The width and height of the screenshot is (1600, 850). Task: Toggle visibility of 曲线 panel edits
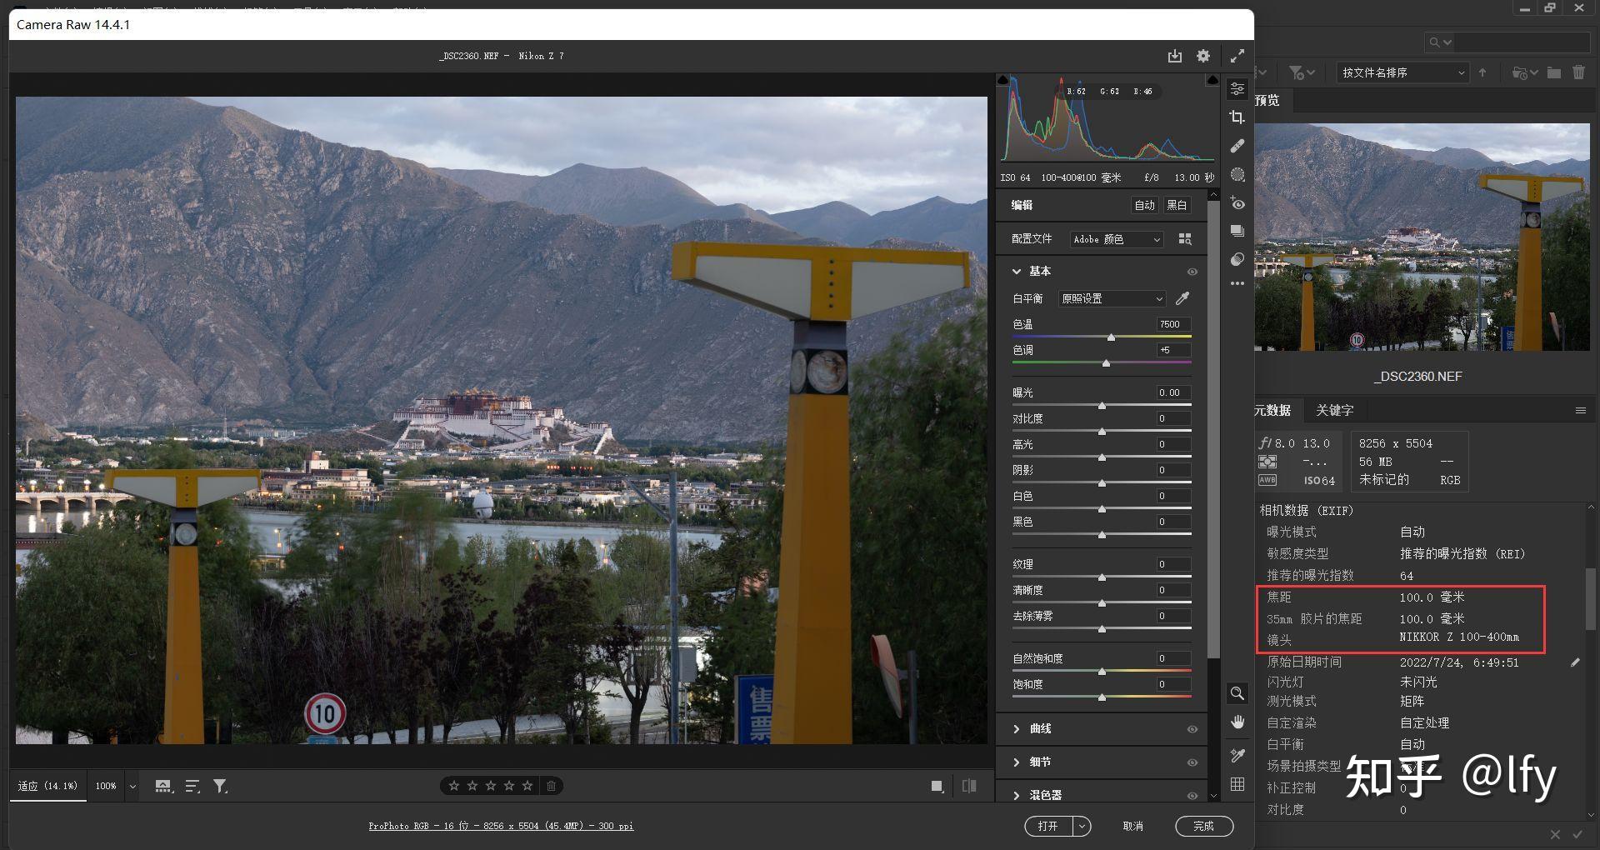coord(1192,729)
